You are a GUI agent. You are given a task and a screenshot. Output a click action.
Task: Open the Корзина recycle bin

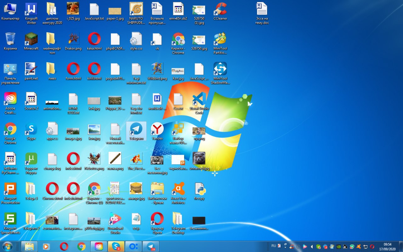[10, 41]
